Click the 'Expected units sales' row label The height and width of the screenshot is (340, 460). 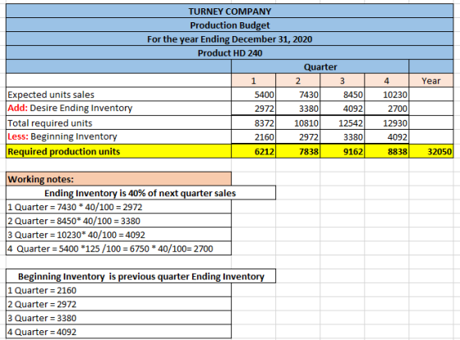coord(118,94)
